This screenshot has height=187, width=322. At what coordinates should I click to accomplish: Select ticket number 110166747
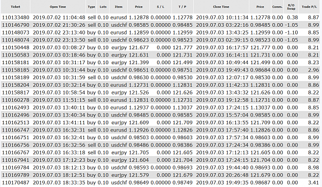tap(15, 130)
